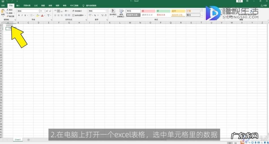Expand the merge and center dropdown arrow
269x144 pixels.
coord(85,15)
